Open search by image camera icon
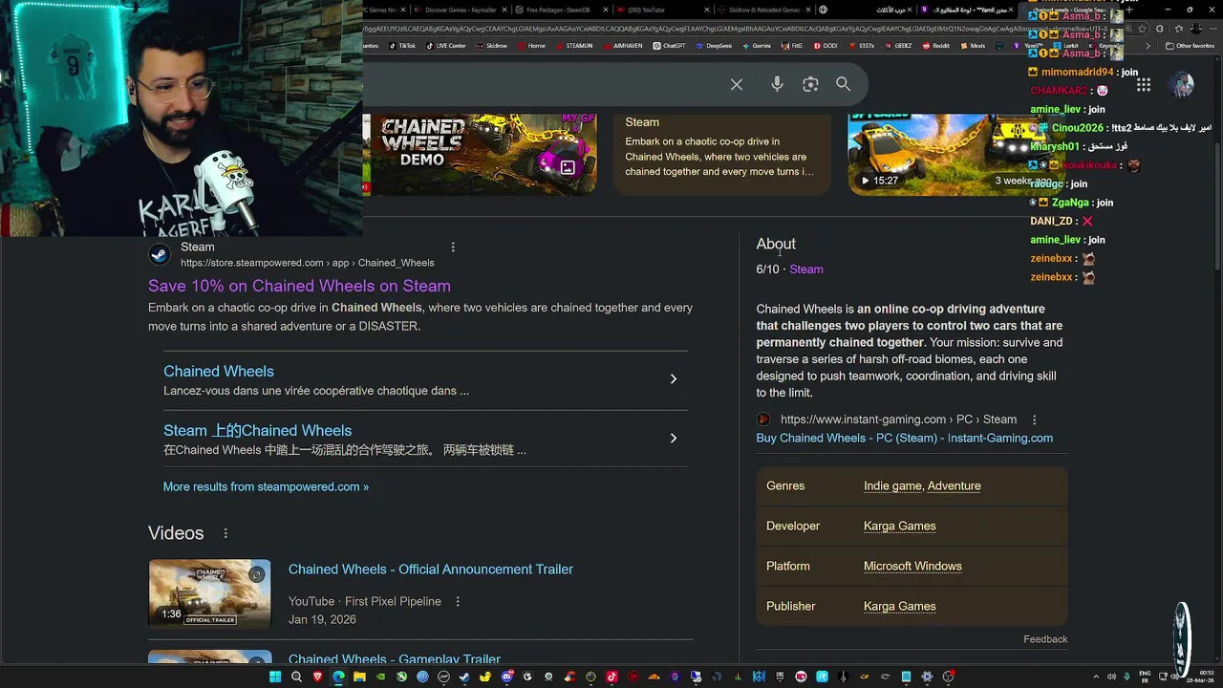The image size is (1223, 688). tap(810, 84)
